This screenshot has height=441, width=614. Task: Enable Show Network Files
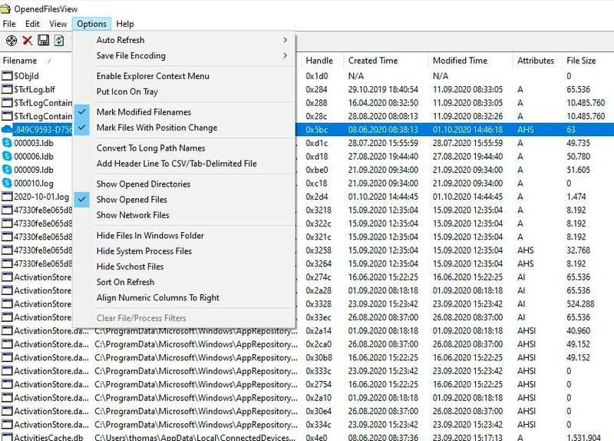183,215
